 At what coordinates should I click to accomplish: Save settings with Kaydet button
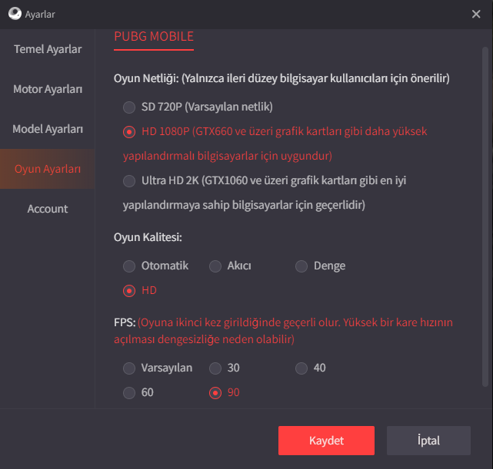point(326,441)
